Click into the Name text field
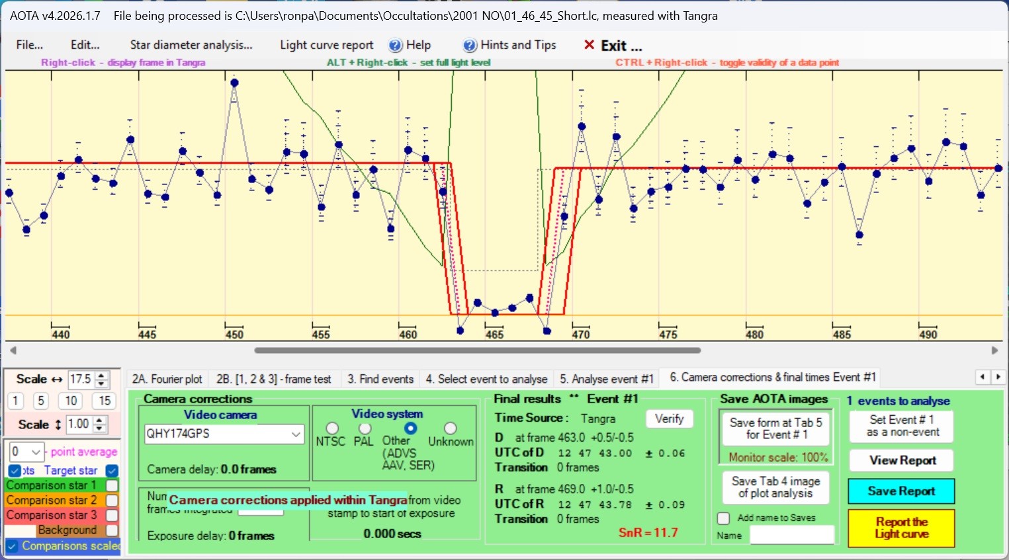1009x560 pixels. [791, 535]
